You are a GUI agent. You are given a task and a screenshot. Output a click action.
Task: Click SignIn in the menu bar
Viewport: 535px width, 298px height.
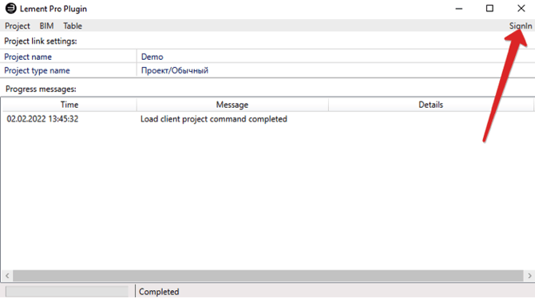pyautogui.click(x=521, y=26)
